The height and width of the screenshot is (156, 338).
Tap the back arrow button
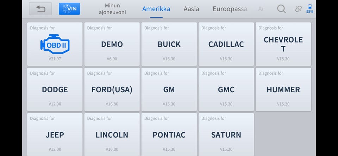(x=40, y=9)
